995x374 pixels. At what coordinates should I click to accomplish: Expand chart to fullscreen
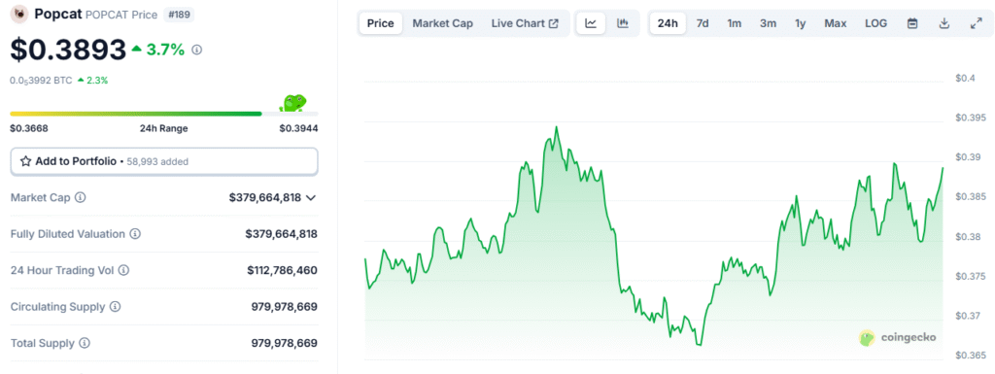(x=976, y=23)
